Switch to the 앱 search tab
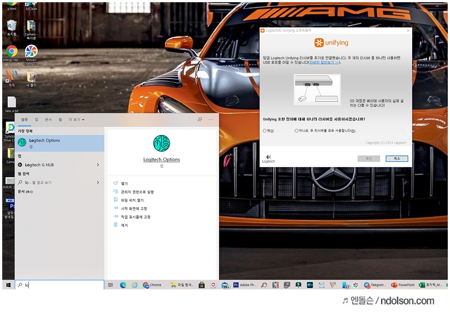The height and width of the screenshot is (312, 450). coord(37,120)
